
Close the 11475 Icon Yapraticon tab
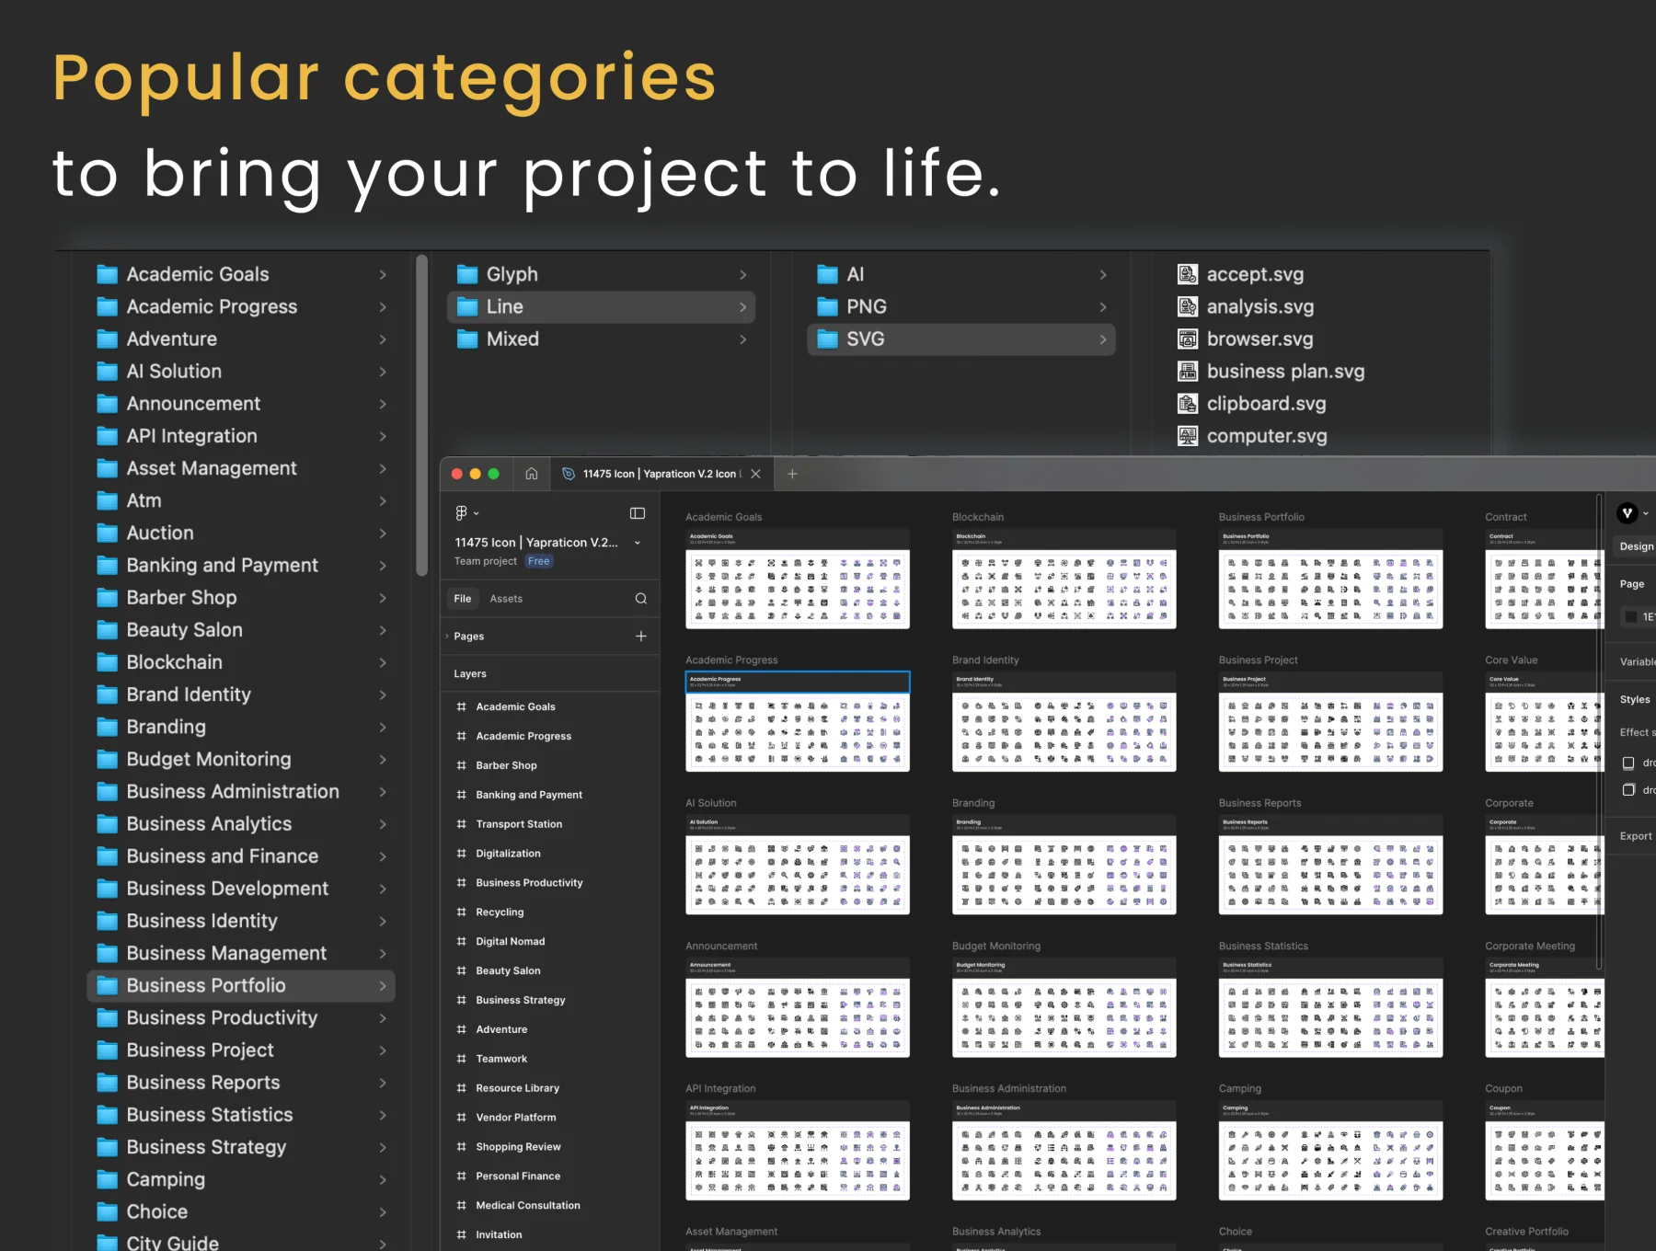coord(755,474)
